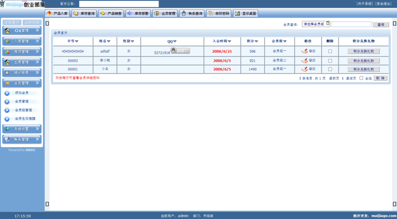
Task: Open the 请选择会员组 dropdown
Action: pos(316,24)
